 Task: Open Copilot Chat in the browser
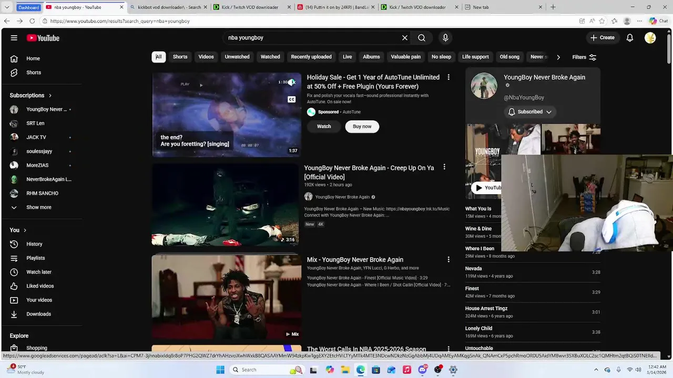coord(658,21)
